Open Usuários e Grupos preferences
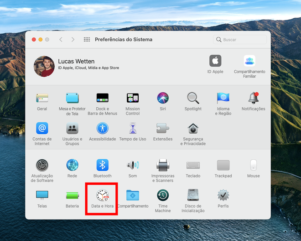 pyautogui.click(x=72, y=128)
